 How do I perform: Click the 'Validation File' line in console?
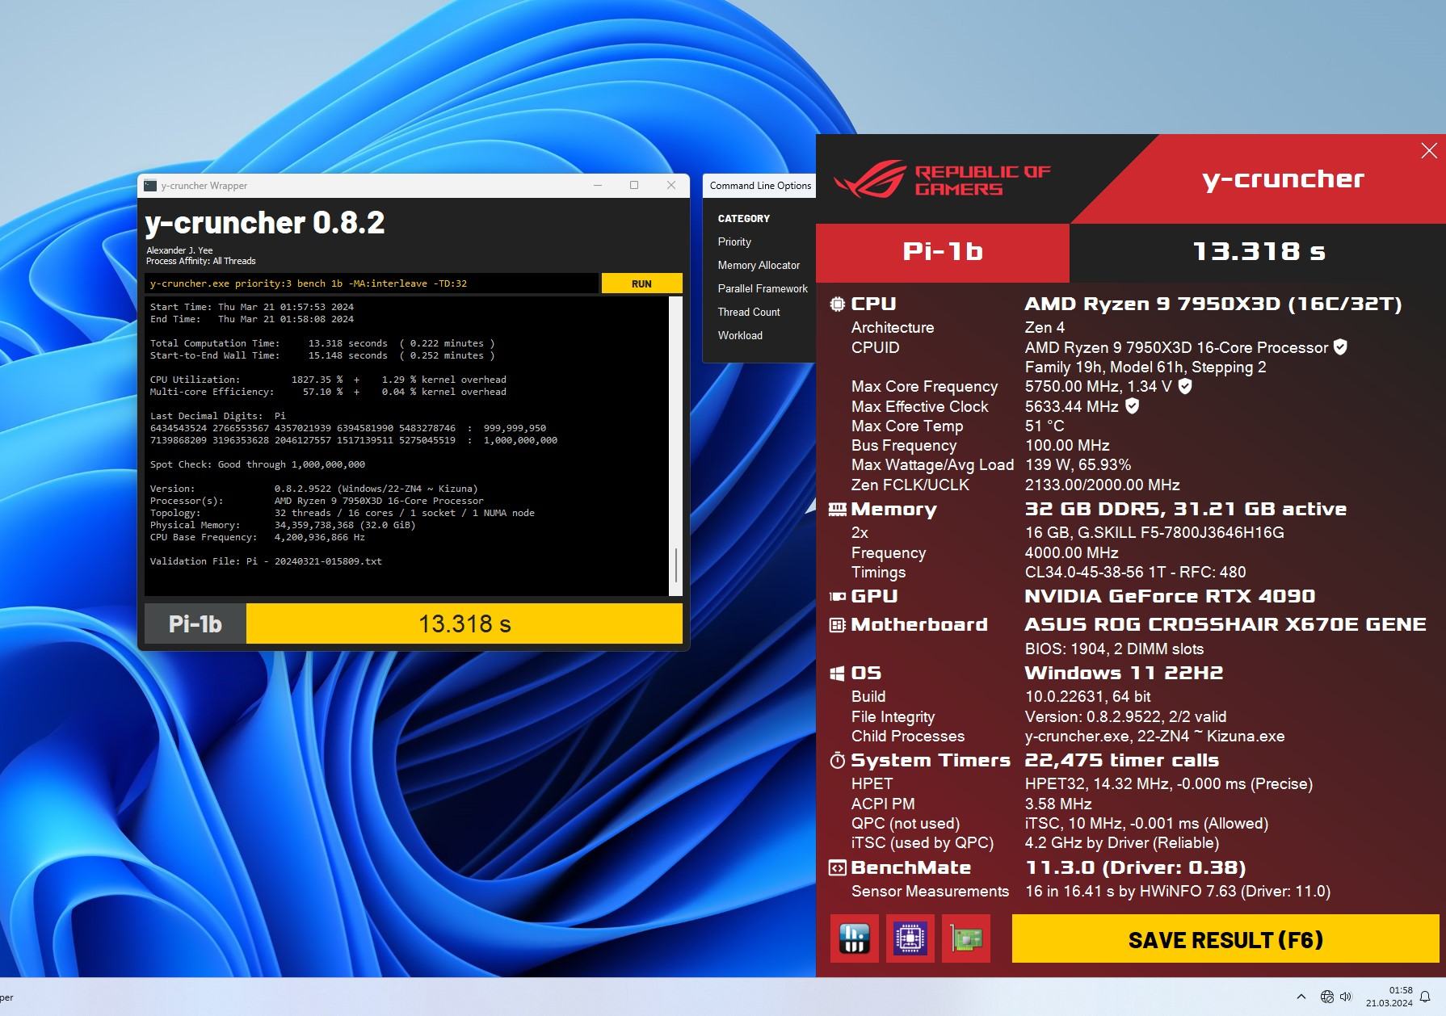[x=266, y=561]
